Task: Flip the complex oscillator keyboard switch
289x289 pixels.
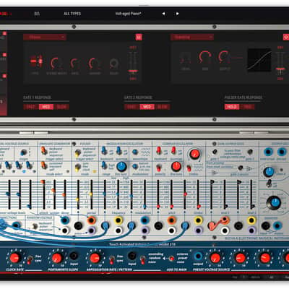Action: pos(159,150)
